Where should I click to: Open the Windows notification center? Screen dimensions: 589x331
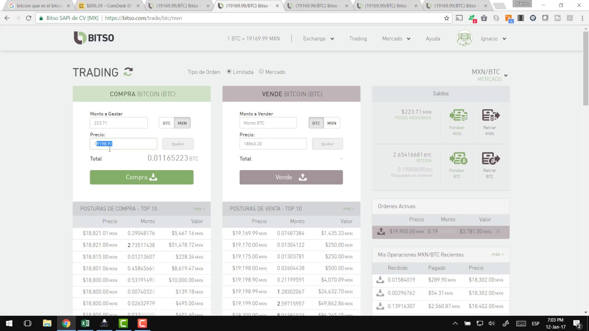tap(577, 323)
